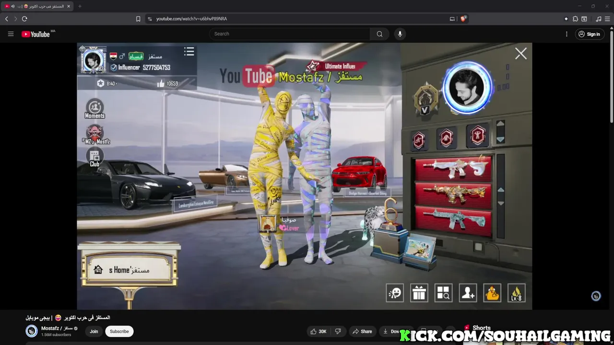Screen dimensions: 614x345
Task: Click the Lover partner card icon
Action: coord(268,224)
